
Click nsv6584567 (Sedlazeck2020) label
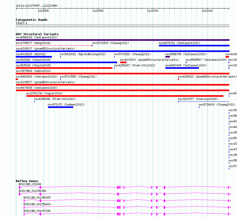(x=206, y=60)
